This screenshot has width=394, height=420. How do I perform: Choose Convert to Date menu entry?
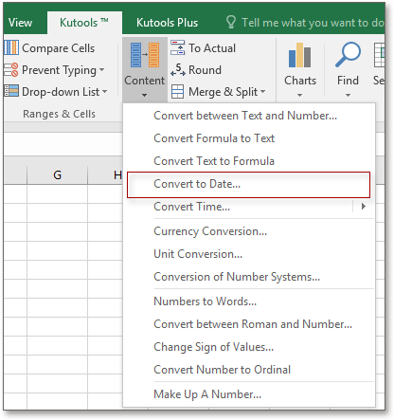248,185
